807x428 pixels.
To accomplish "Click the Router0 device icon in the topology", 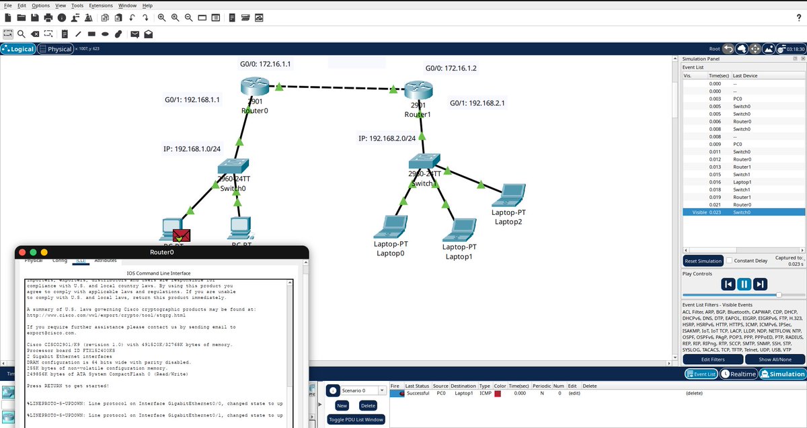I will (256, 86).
